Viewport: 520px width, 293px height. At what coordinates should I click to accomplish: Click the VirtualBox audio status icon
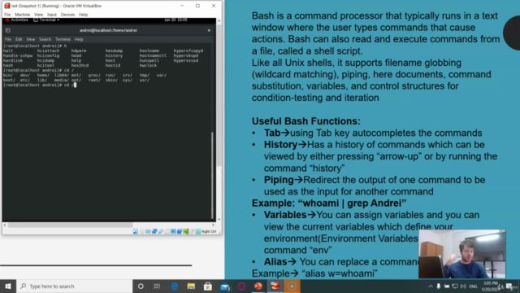pyautogui.click(x=148, y=231)
